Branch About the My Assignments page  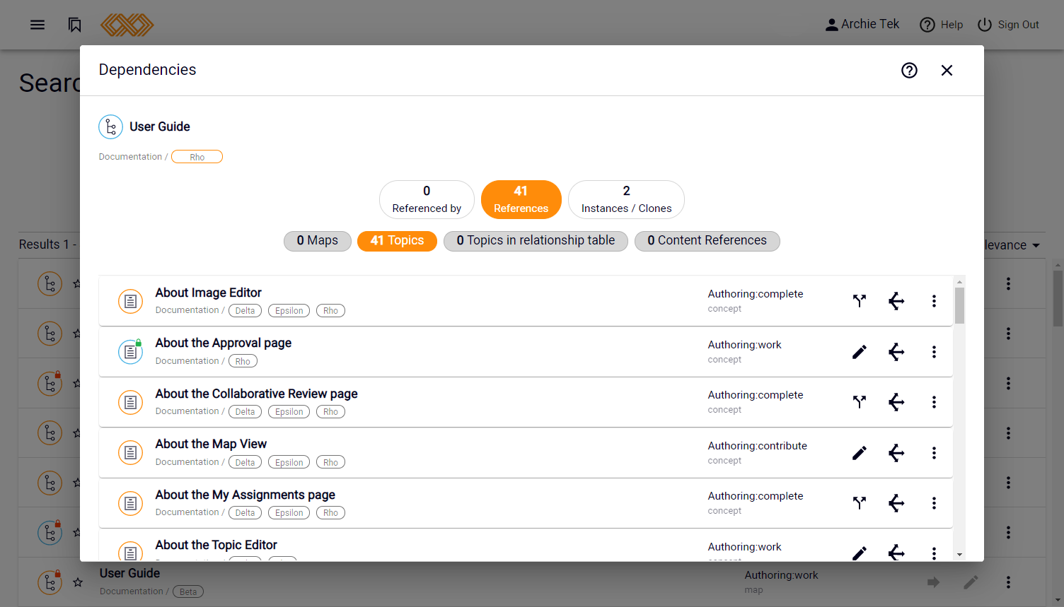859,503
